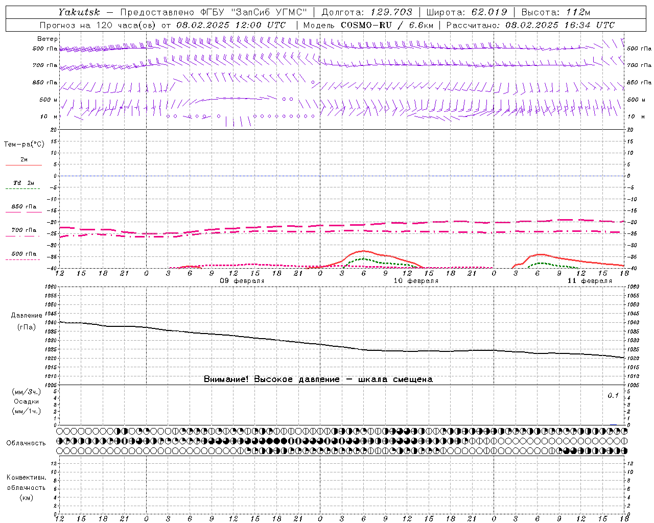Image resolution: width=654 pixels, height=523 pixels.
Task: Select the Высота: 112м header value
Action: click(556, 12)
